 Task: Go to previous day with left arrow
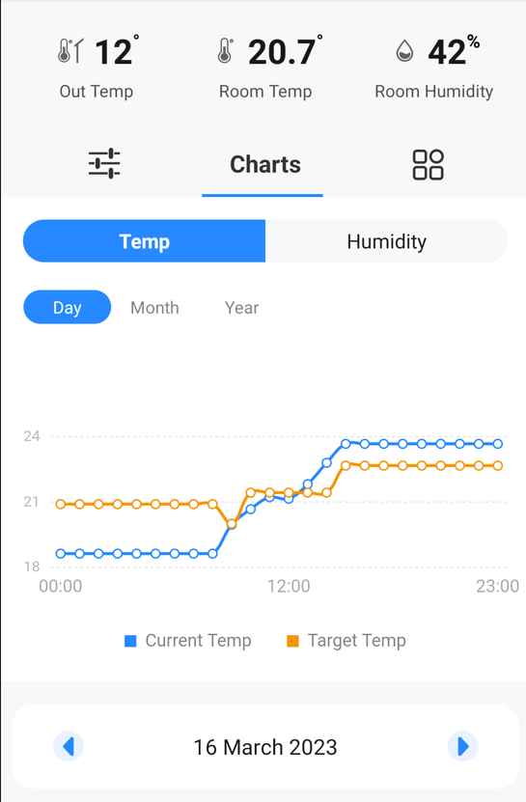point(69,746)
